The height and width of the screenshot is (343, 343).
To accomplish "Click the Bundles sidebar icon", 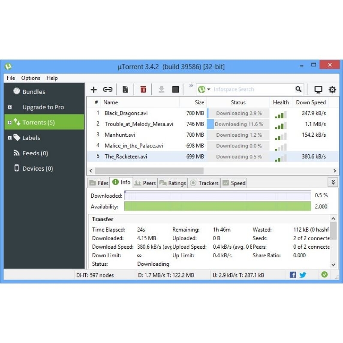I will [16, 91].
